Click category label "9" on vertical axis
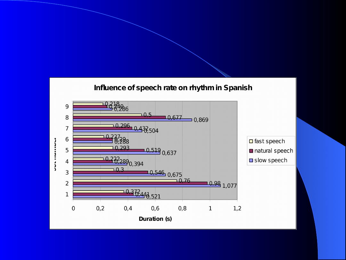 pos(67,107)
